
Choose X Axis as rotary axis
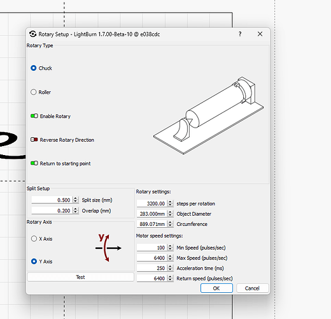point(34,239)
